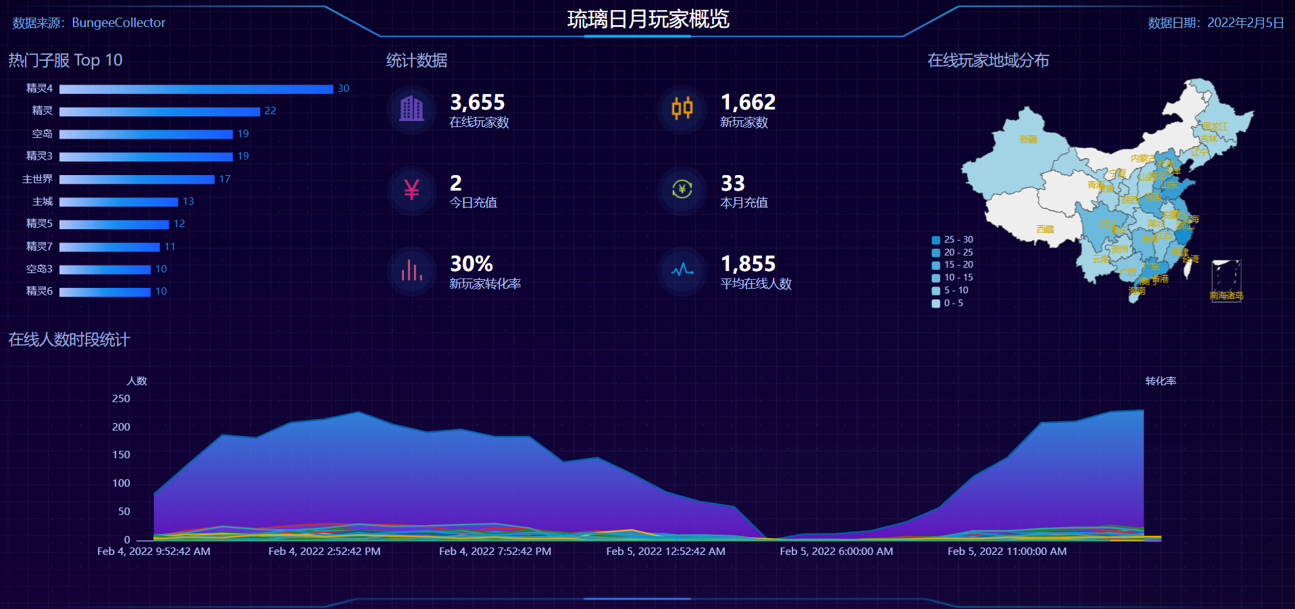Click the 转化率 right axis title
1295x609 pixels.
click(1161, 381)
